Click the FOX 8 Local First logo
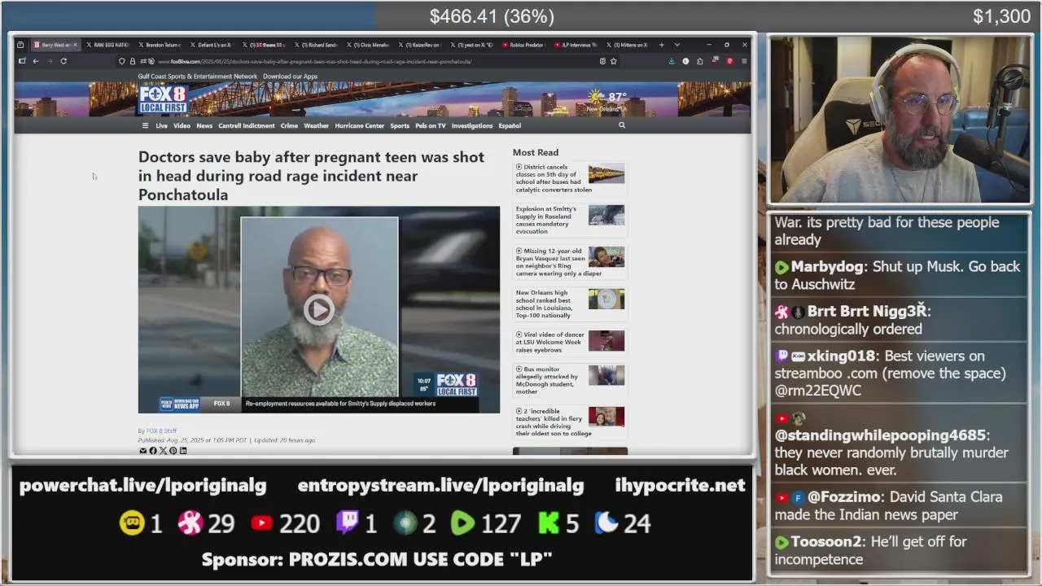 pyautogui.click(x=163, y=100)
